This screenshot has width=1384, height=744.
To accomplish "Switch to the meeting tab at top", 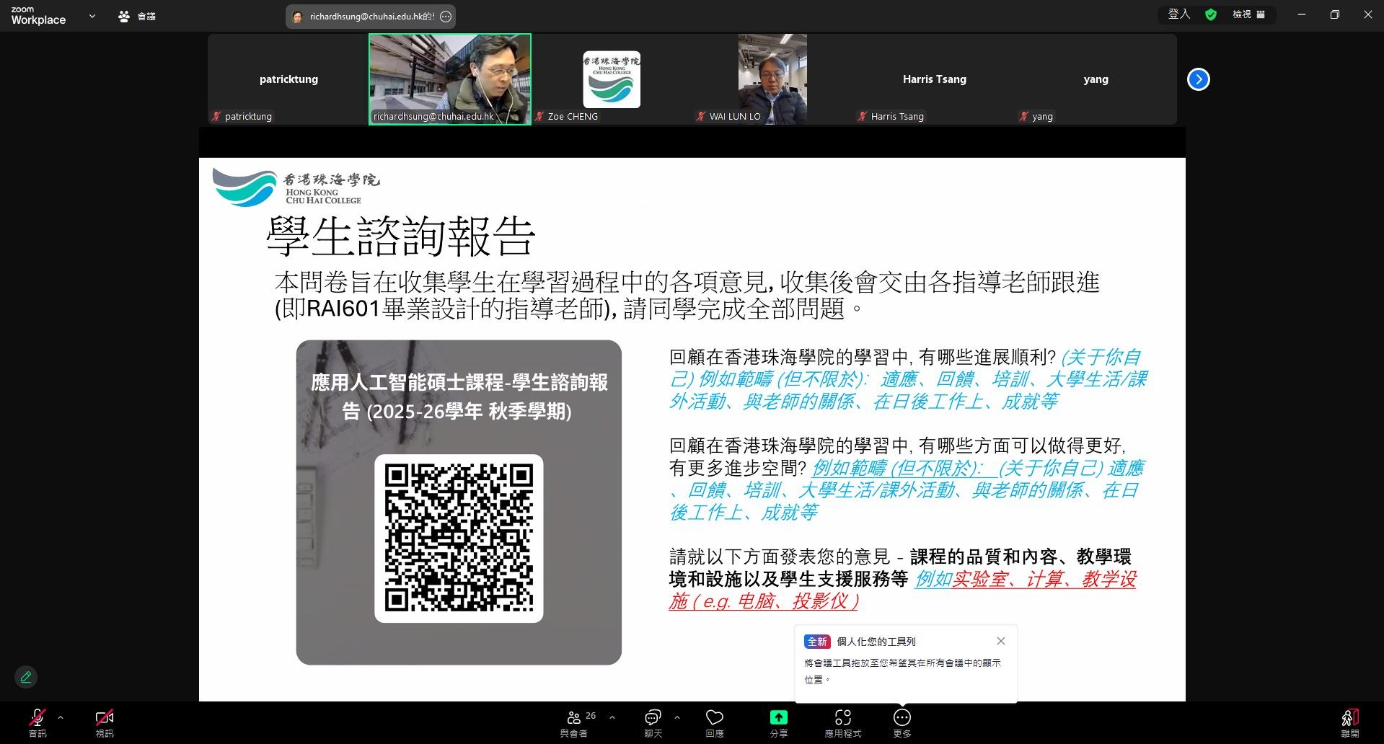I will (137, 16).
